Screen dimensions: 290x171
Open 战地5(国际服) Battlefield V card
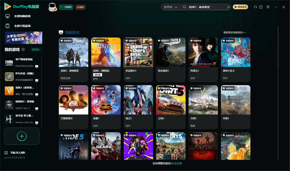tap(106, 60)
